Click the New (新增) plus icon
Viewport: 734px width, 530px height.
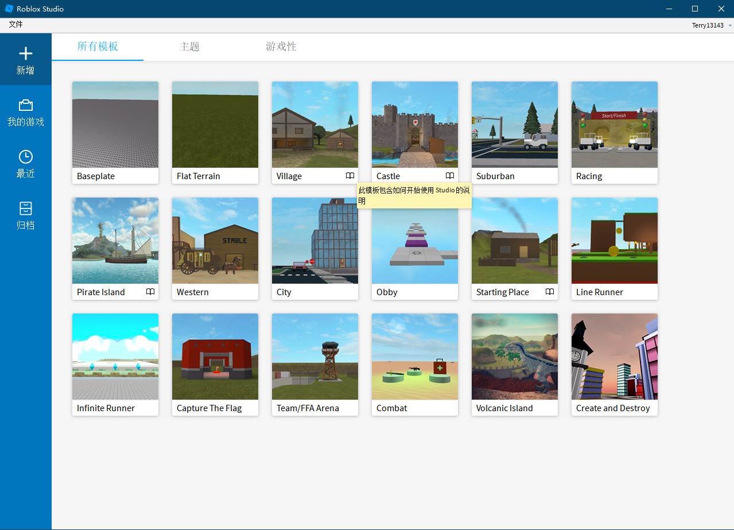(x=25, y=53)
